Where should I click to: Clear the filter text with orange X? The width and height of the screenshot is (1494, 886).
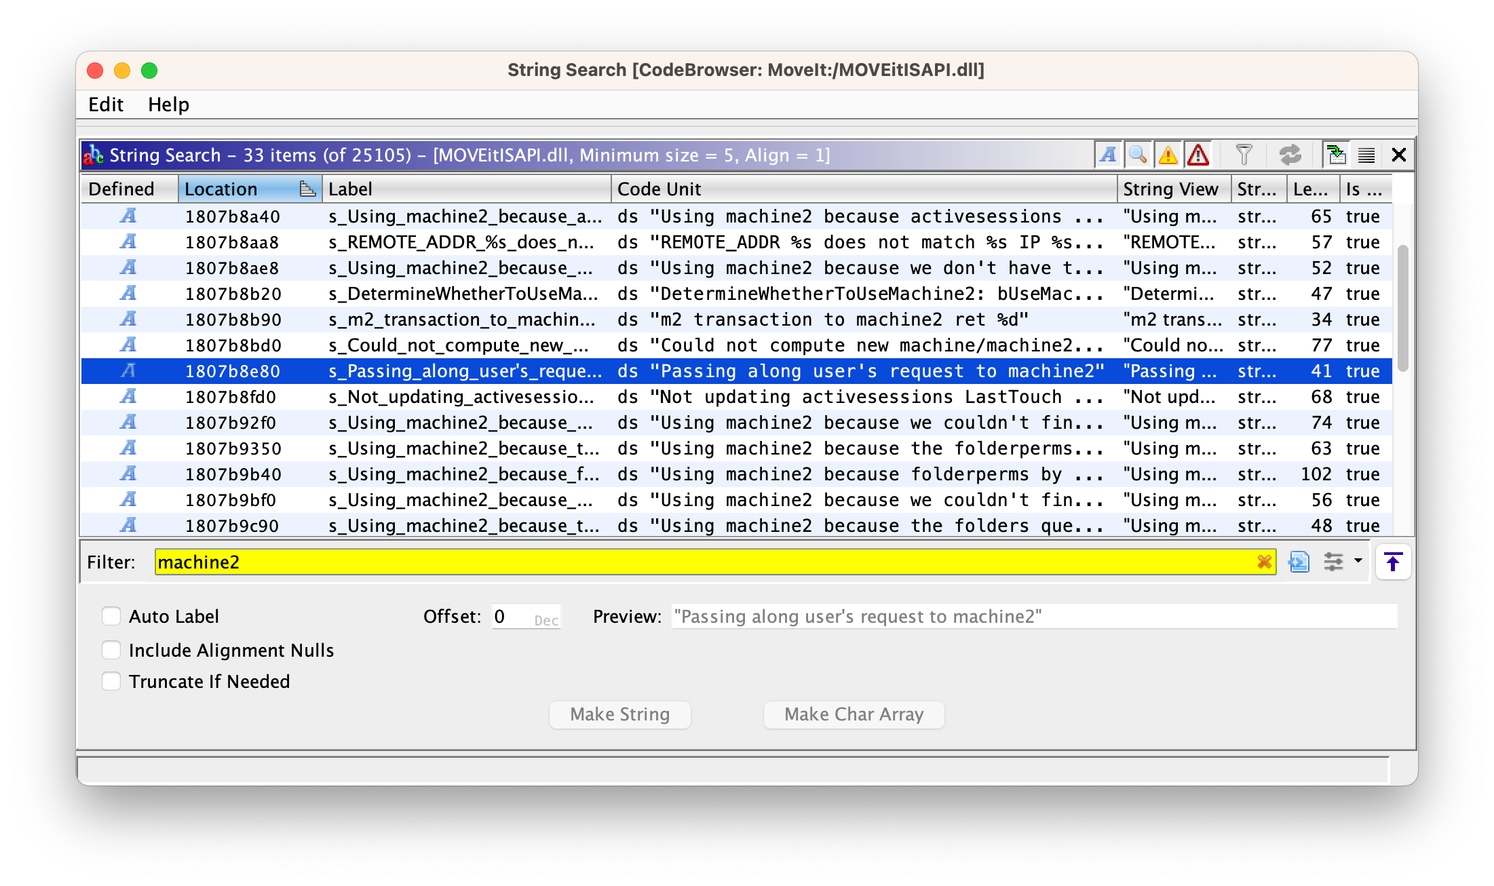(x=1263, y=562)
